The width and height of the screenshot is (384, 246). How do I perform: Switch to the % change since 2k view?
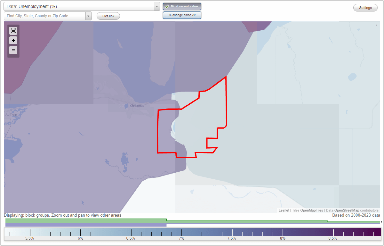[x=182, y=15]
